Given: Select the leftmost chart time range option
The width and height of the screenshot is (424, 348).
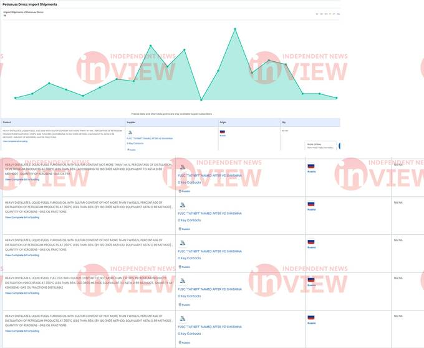Looking at the screenshot, I should point(317,14).
